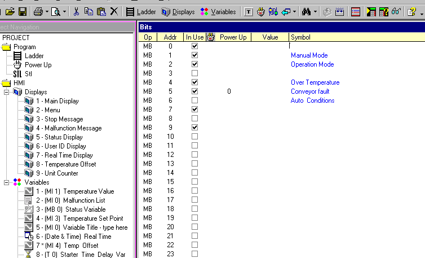
Task: Click the Cut scissors icon
Action: (x=77, y=11)
